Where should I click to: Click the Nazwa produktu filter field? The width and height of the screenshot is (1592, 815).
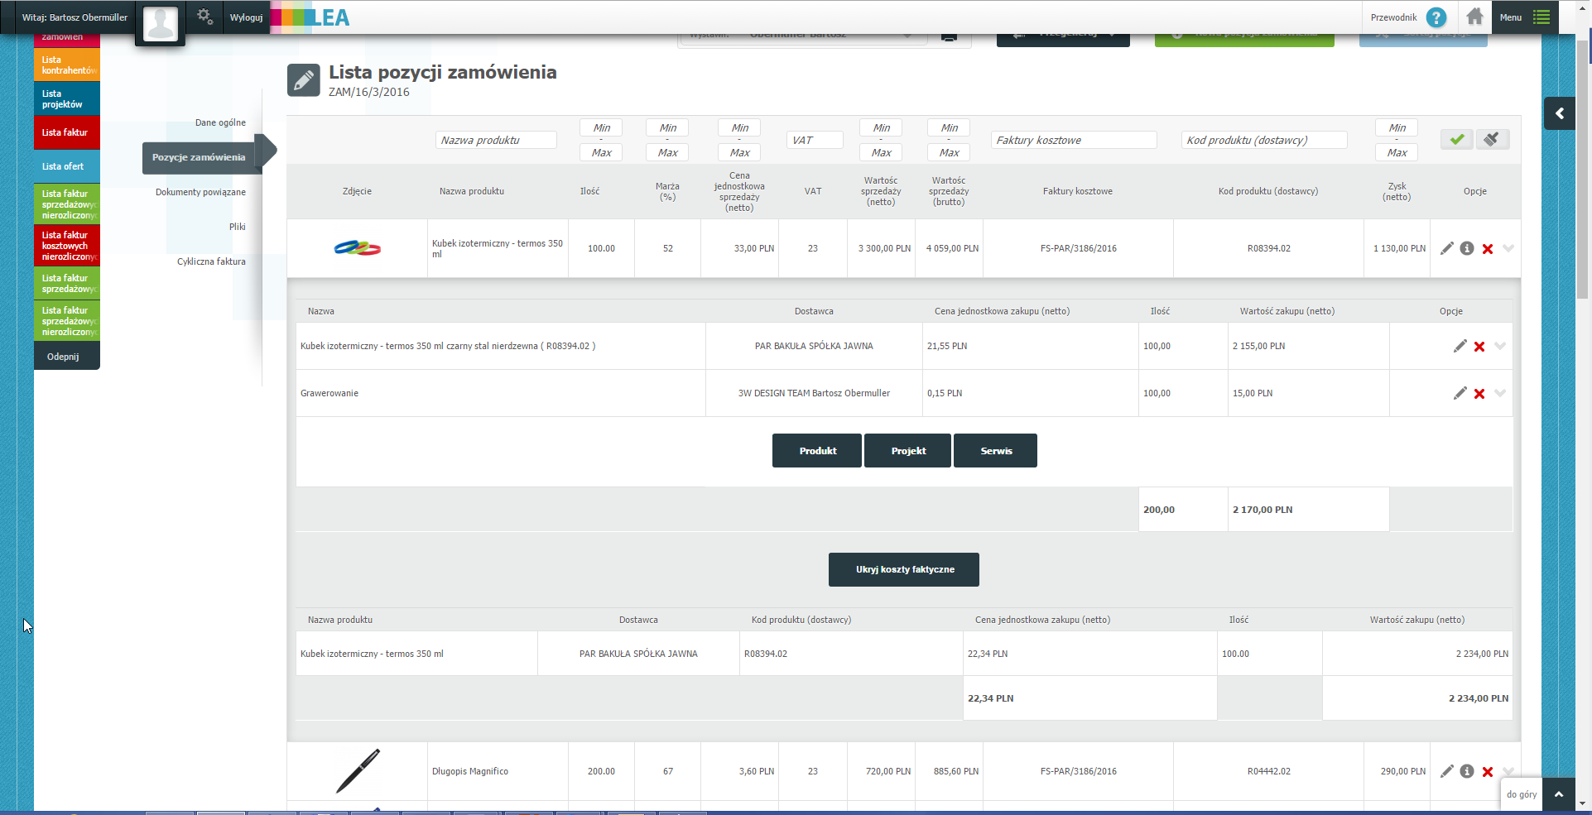tap(496, 141)
